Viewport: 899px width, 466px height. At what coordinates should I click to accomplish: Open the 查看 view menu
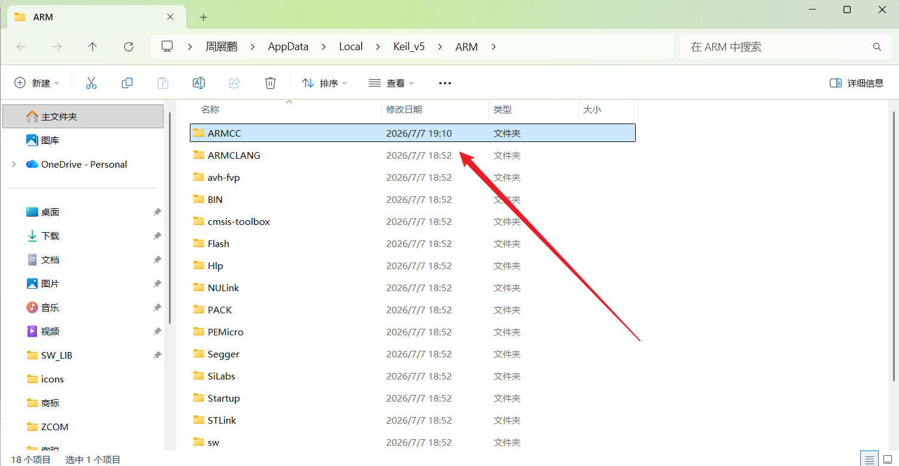[x=391, y=83]
